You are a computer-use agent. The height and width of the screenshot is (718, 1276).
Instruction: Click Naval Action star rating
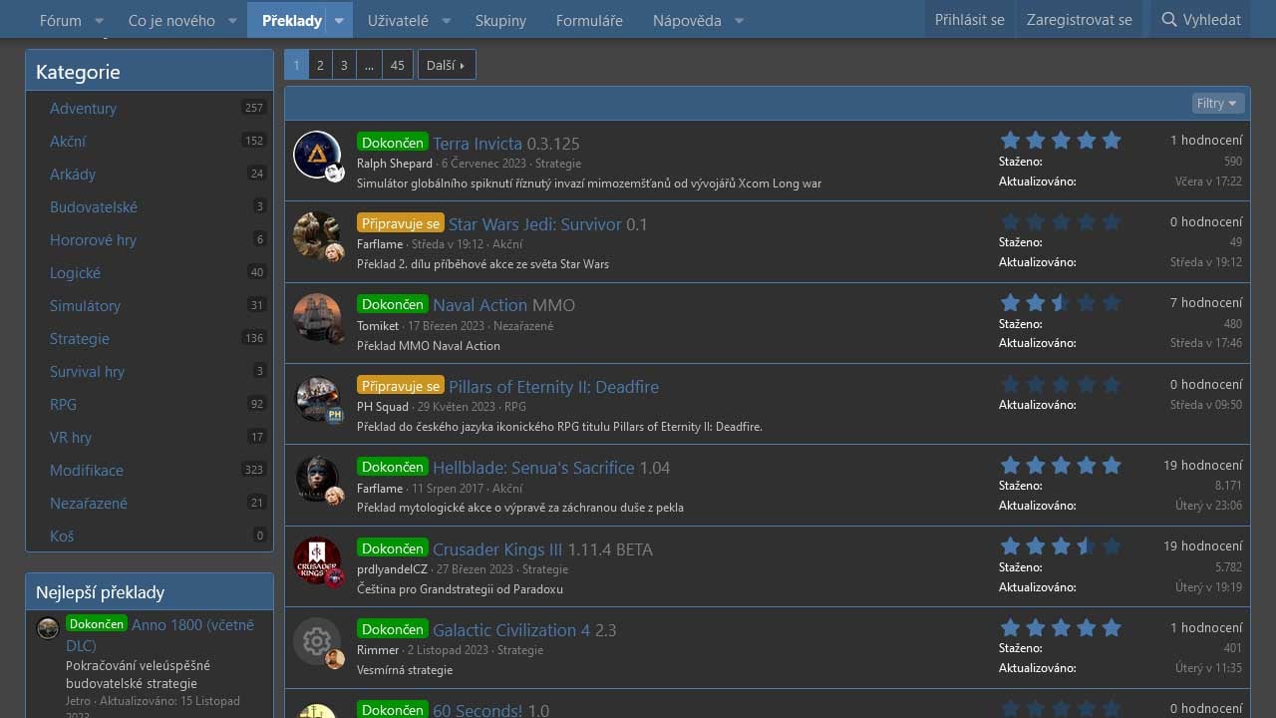[x=1061, y=302]
